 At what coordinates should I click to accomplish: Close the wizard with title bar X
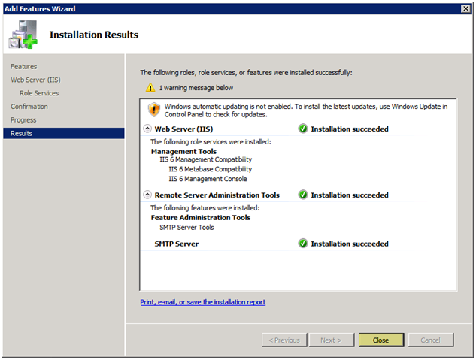(x=465, y=8)
